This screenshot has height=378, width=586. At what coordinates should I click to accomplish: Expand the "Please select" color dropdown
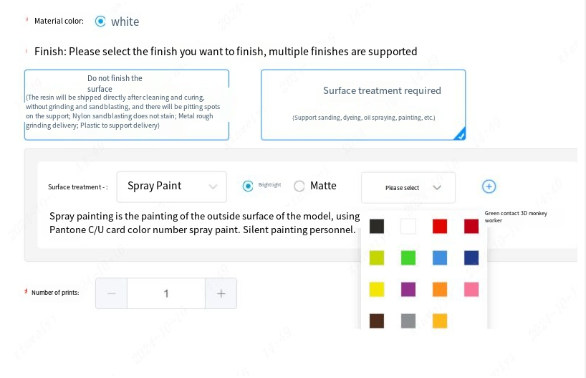click(408, 187)
